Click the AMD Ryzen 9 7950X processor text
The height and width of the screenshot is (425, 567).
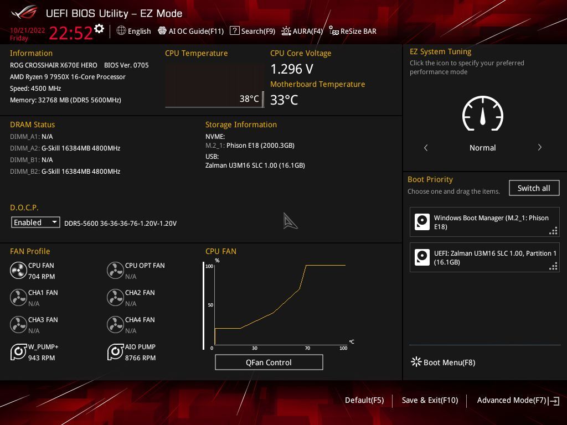pos(68,76)
